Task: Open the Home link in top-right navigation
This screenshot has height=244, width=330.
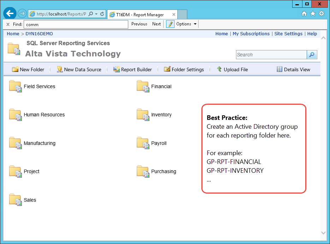Action: (222, 34)
